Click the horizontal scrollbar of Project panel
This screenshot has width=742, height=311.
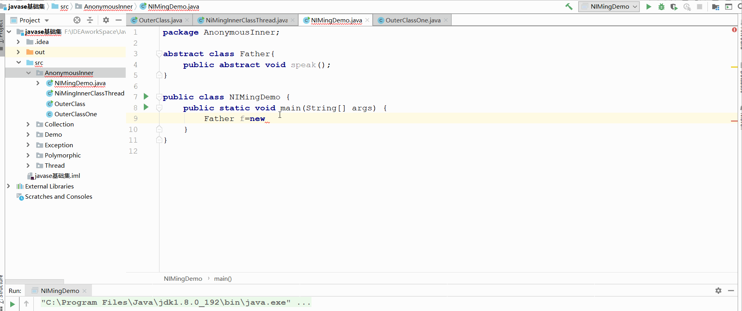coord(35,281)
